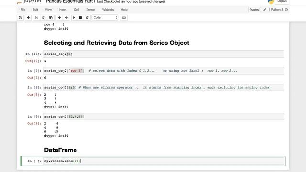Click dtype: int64 in Out[9] output
The image size is (306, 172).
pyautogui.click(x=56, y=136)
